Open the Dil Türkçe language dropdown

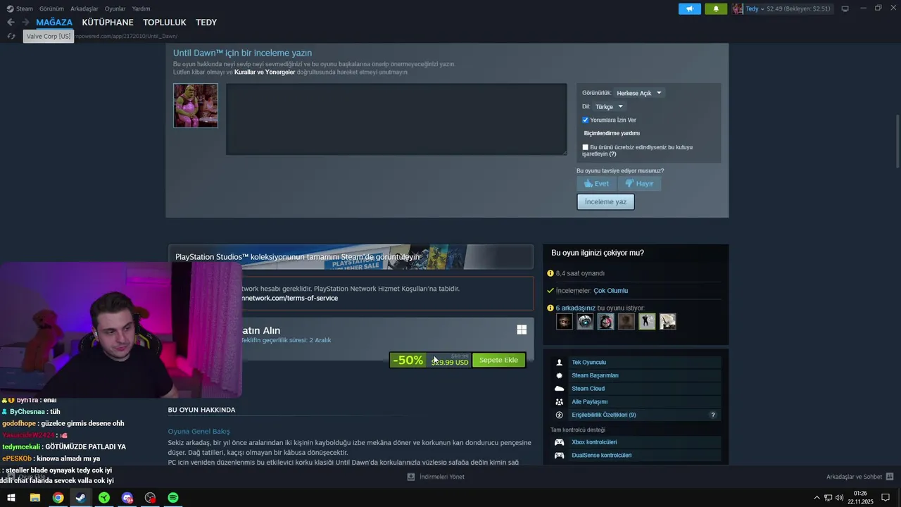609,106
